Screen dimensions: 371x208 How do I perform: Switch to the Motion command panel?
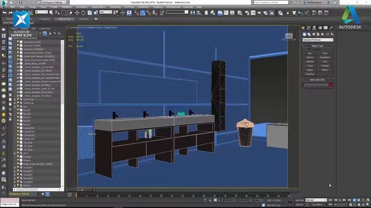coord(320,28)
